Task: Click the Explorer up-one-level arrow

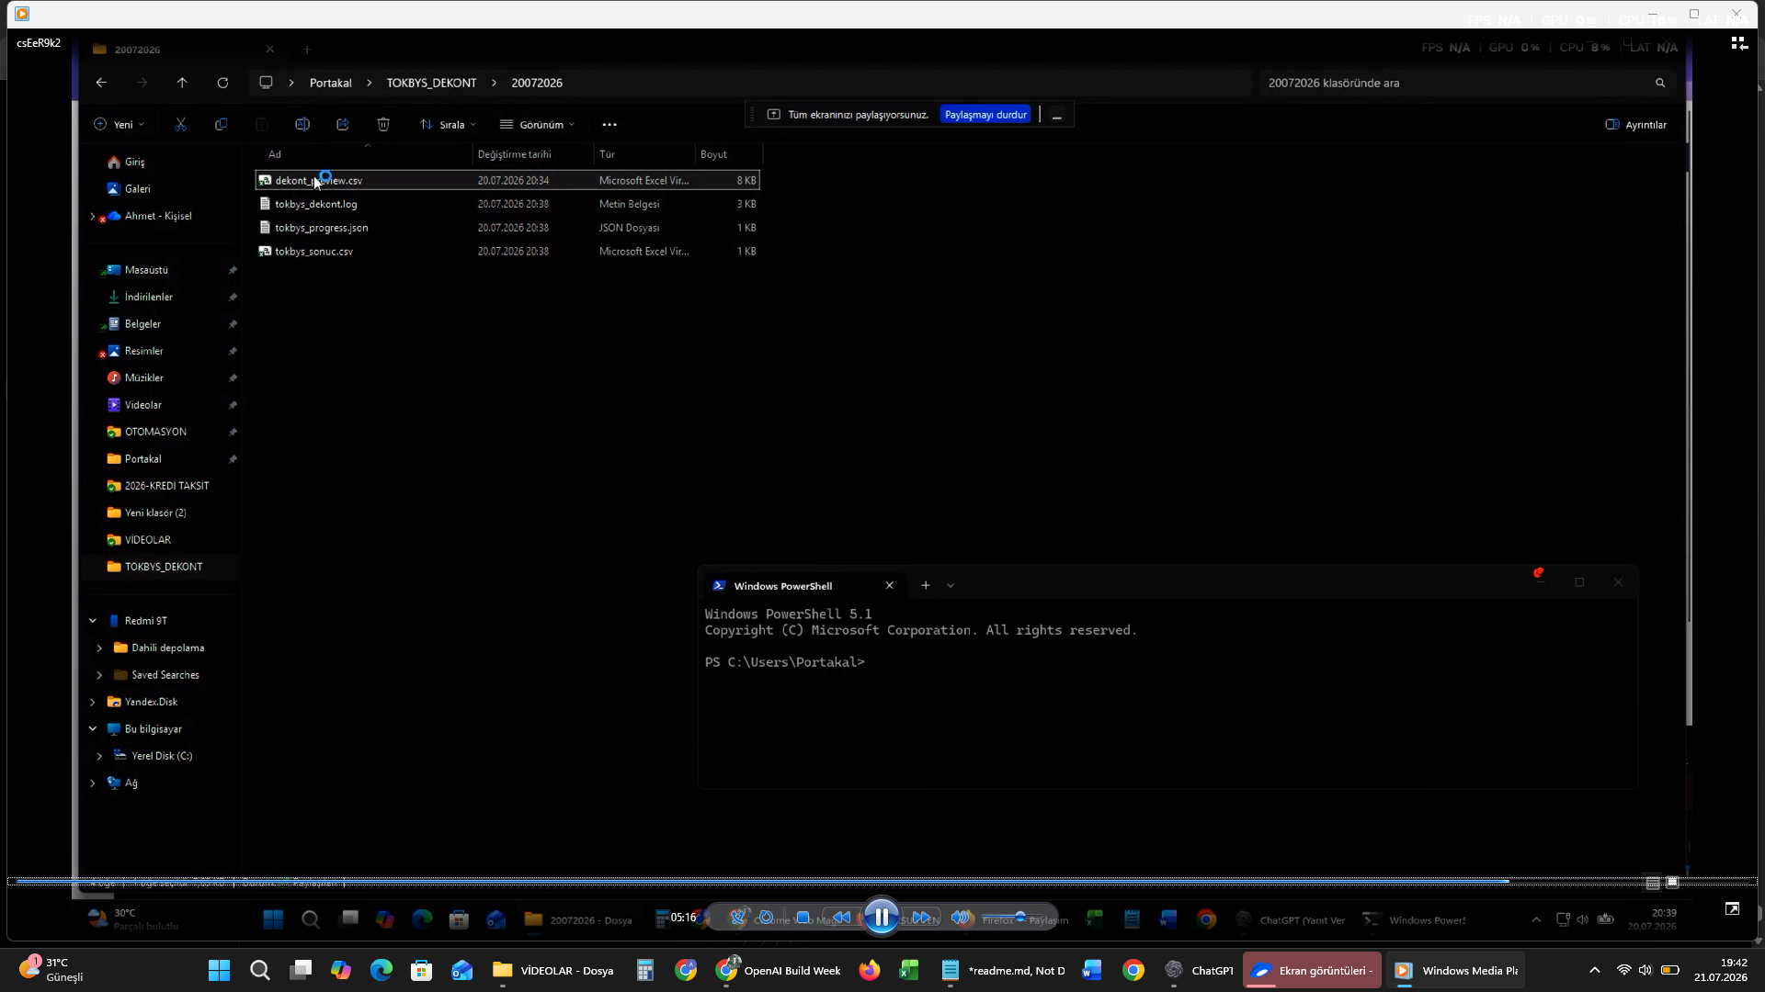Action: pos(182,83)
